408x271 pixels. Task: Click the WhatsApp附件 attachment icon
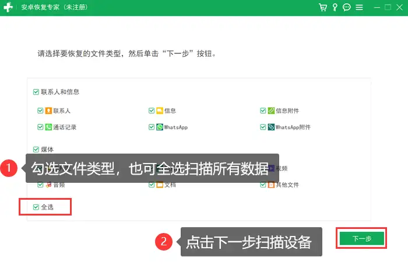[271, 127]
